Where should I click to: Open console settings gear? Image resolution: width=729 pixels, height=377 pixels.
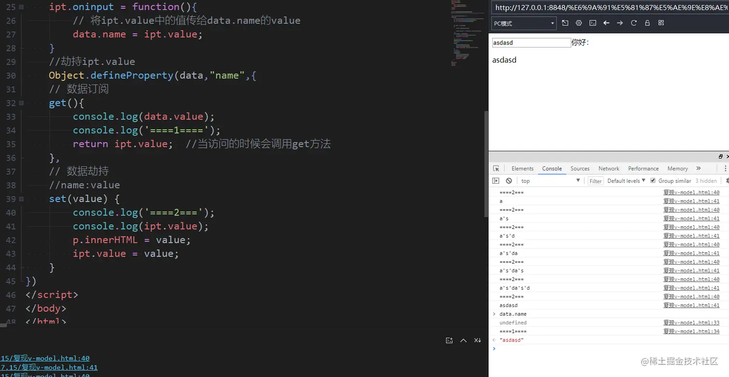point(727,181)
